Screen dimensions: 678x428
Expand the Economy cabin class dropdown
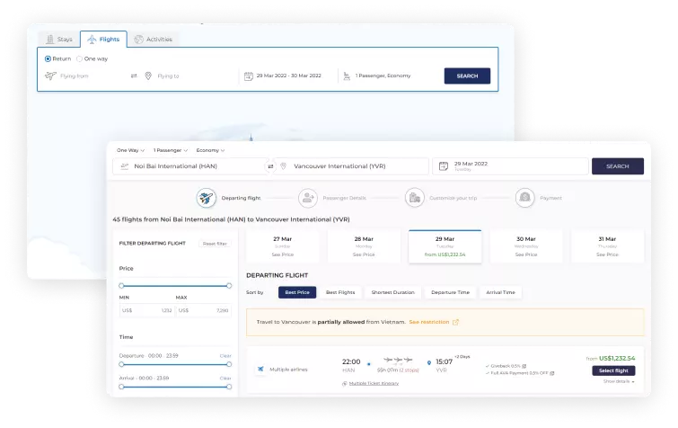click(x=210, y=150)
